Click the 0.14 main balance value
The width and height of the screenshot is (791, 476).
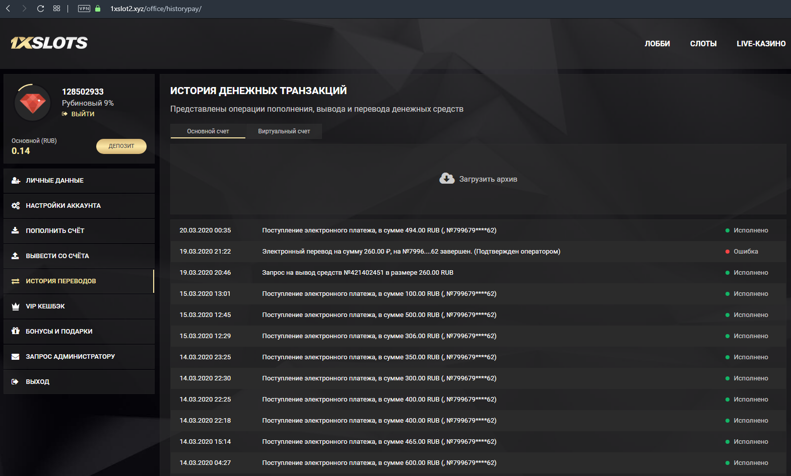21,151
